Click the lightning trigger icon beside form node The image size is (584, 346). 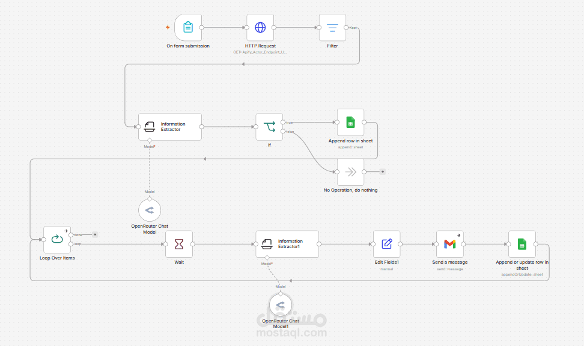coord(168,27)
